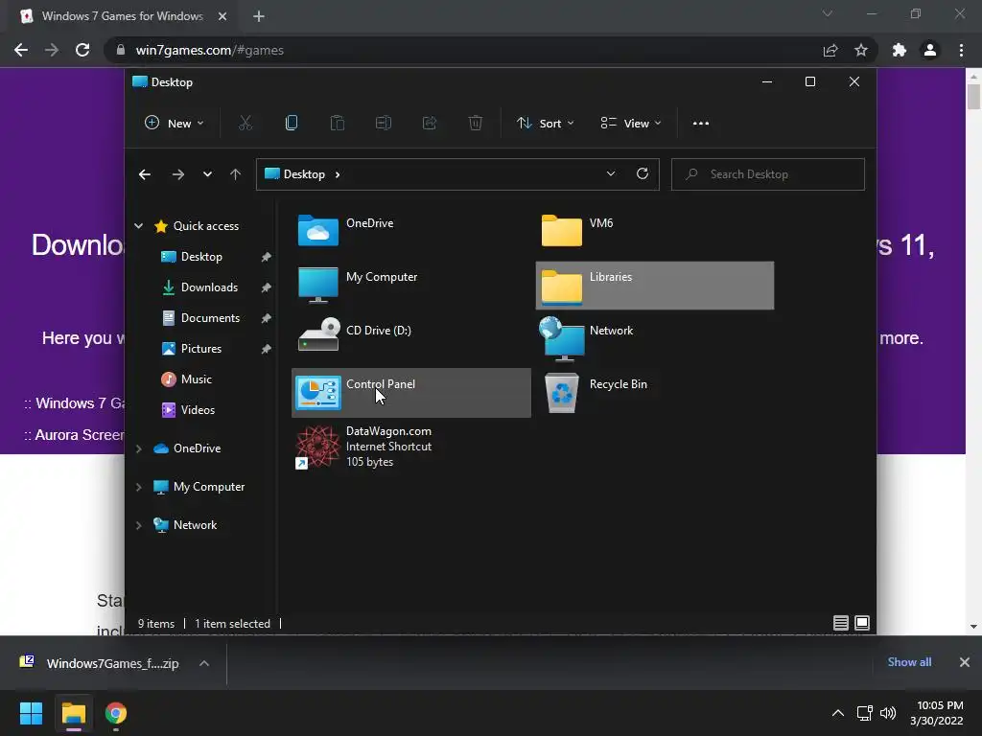
Task: Click Chrome share page icon
Action: pos(830,50)
